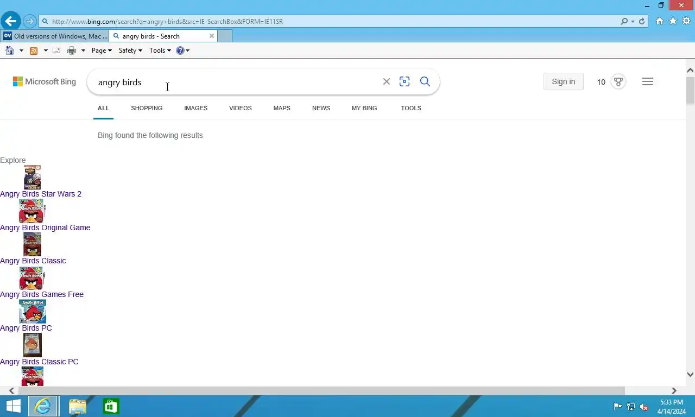The height and width of the screenshot is (417, 695).
Task: Refresh the page with the reload icon
Action: [x=642, y=21]
